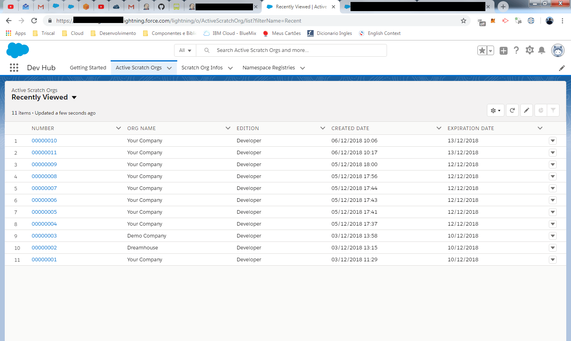Focus the Search Active Scratch Orgs field
The image size is (571, 341).
click(x=291, y=50)
